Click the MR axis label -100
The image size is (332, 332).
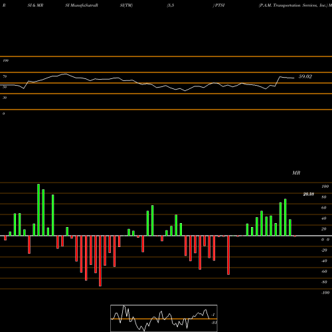coord(325,293)
